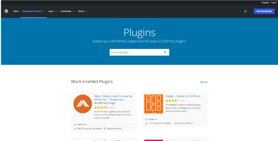
Task: Click the Gosign Masonry star rating
Action: [172, 101]
